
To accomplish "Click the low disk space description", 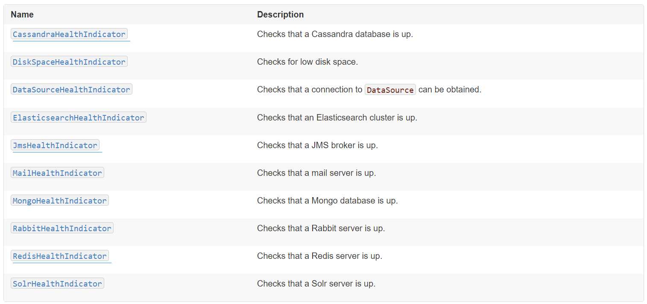I will point(307,62).
